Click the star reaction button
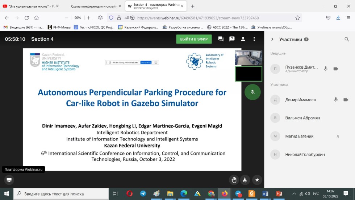Viewport: 355px width, 200px height. [x=257, y=180]
